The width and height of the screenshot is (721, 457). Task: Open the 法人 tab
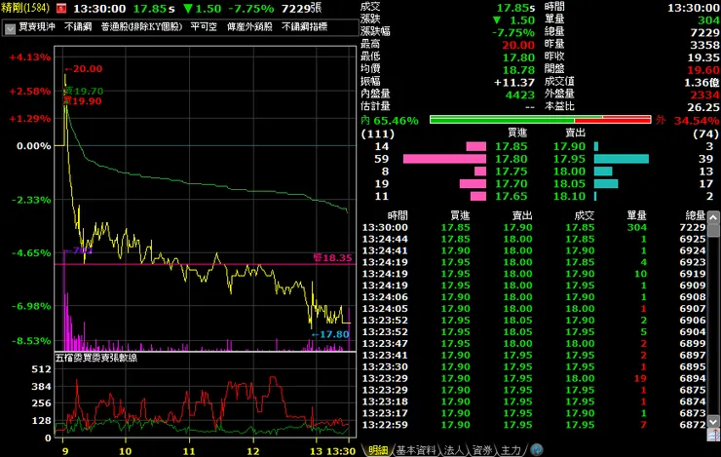click(x=454, y=450)
